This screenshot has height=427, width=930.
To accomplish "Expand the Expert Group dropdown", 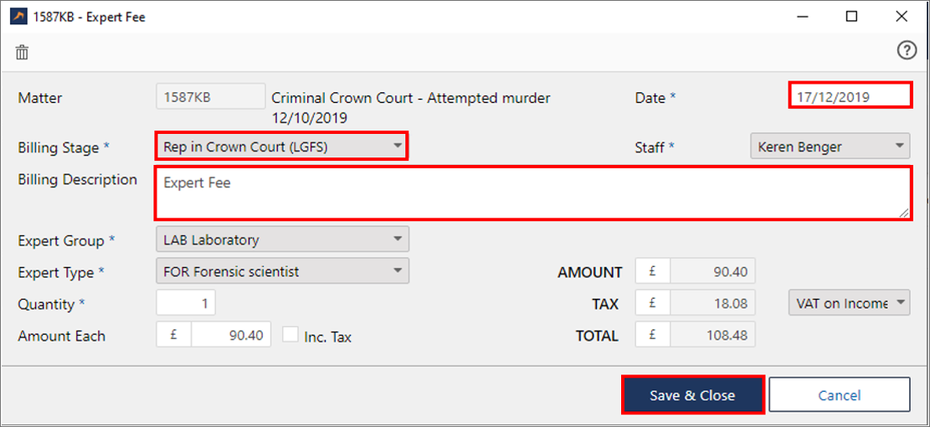I will point(282,239).
